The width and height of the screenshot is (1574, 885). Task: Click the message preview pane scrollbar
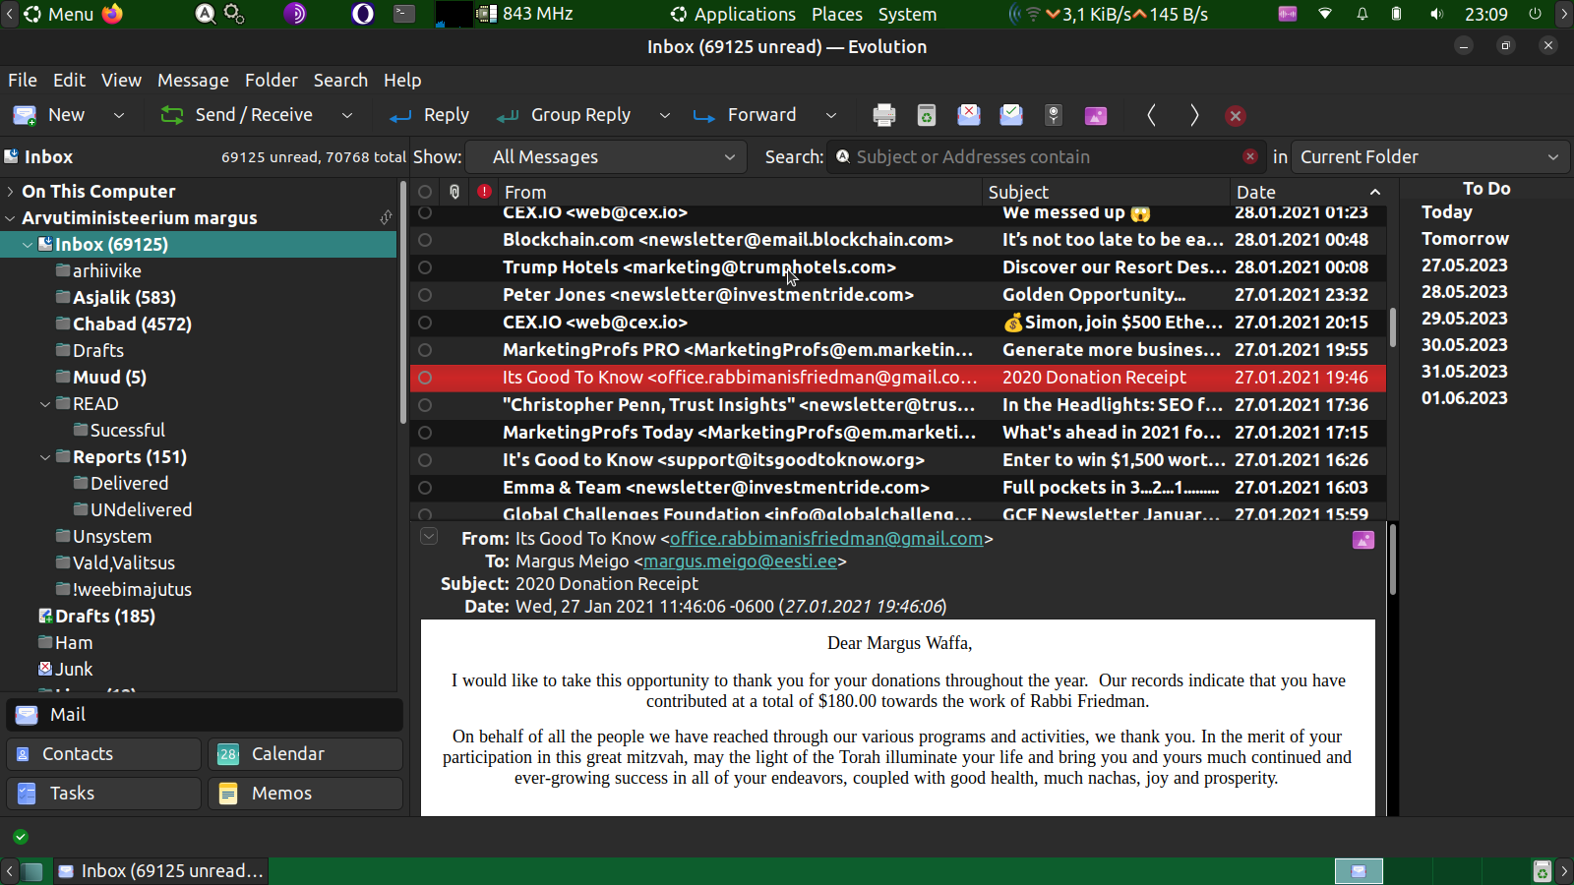click(x=1392, y=560)
